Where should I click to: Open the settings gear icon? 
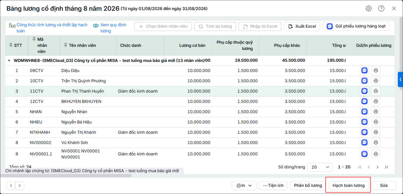tap(368, 8)
